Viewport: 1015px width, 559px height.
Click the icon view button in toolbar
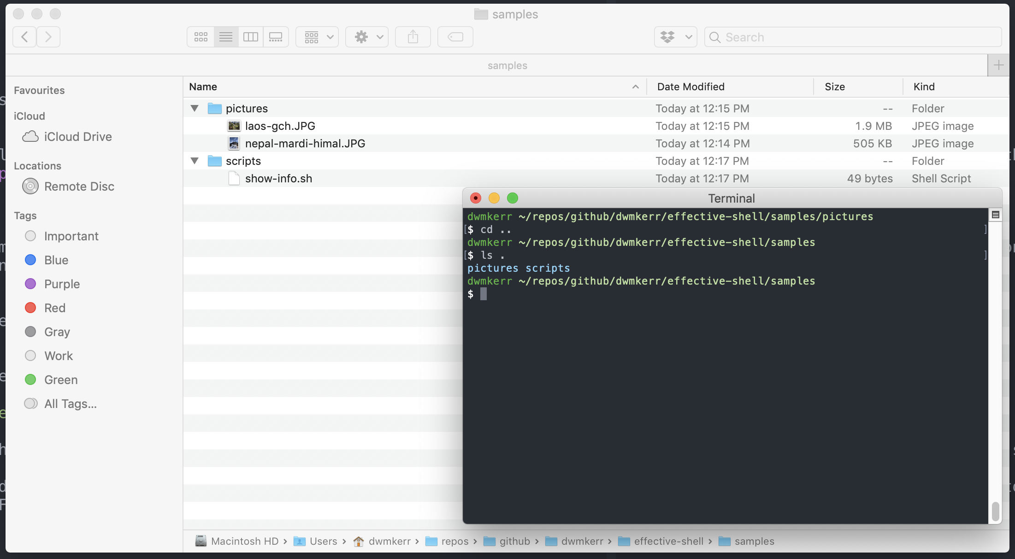point(201,36)
